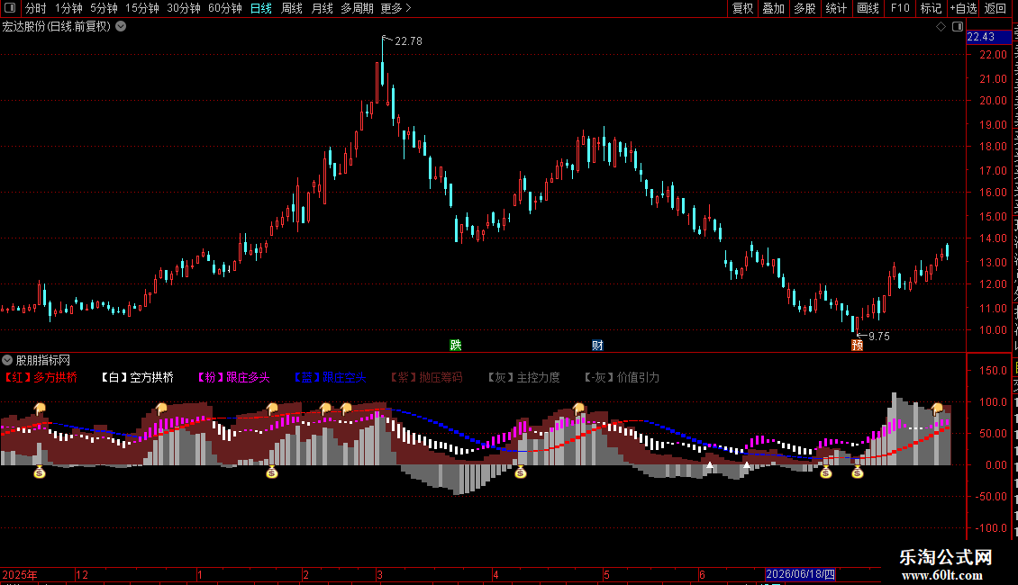The height and width of the screenshot is (585, 1018).
Task: Click the 22.78 high price label
Action: coord(408,41)
